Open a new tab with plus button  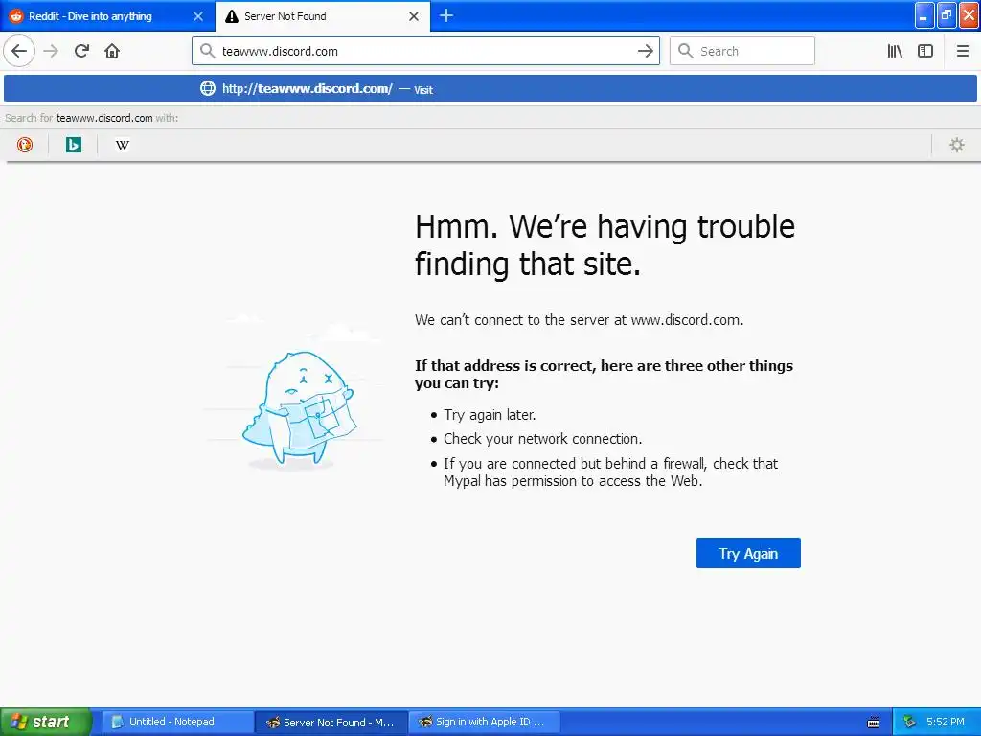pos(446,15)
